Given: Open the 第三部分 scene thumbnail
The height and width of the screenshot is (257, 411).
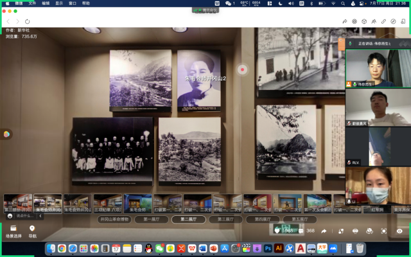Looking at the screenshot, I should point(18,204).
